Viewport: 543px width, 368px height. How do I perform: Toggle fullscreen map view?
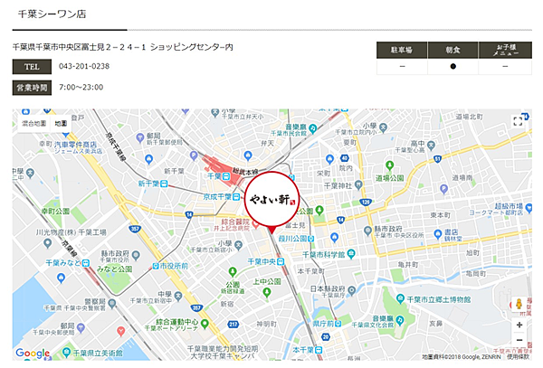[x=518, y=121]
